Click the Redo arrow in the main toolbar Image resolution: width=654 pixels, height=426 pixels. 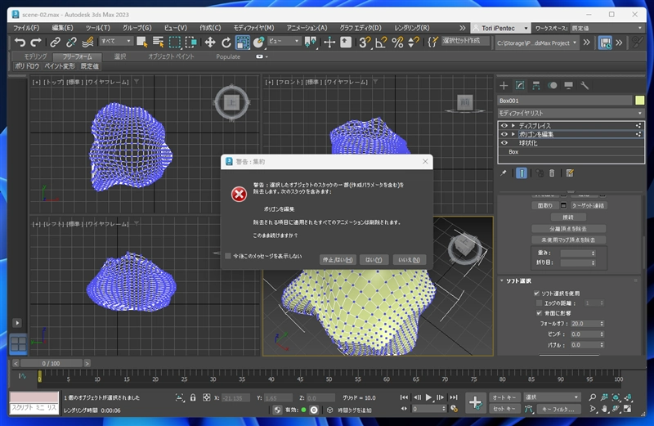click(x=36, y=43)
